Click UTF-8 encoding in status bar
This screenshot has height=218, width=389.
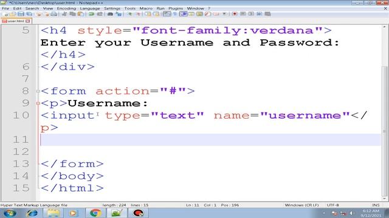point(332,205)
